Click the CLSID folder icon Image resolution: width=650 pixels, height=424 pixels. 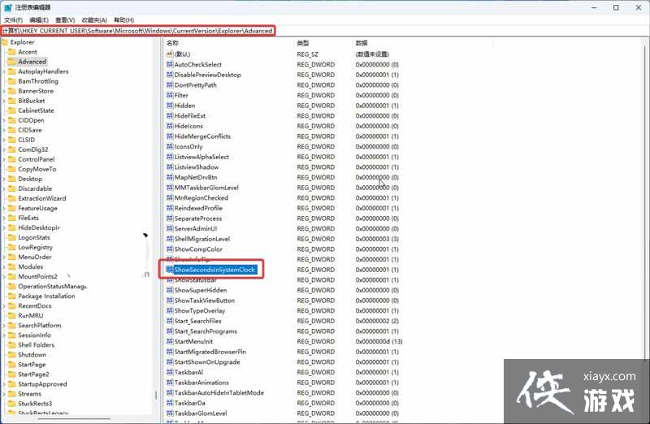[x=11, y=140]
